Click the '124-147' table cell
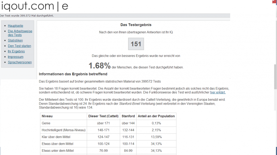Screen dimensions: 277x155 [103, 137]
